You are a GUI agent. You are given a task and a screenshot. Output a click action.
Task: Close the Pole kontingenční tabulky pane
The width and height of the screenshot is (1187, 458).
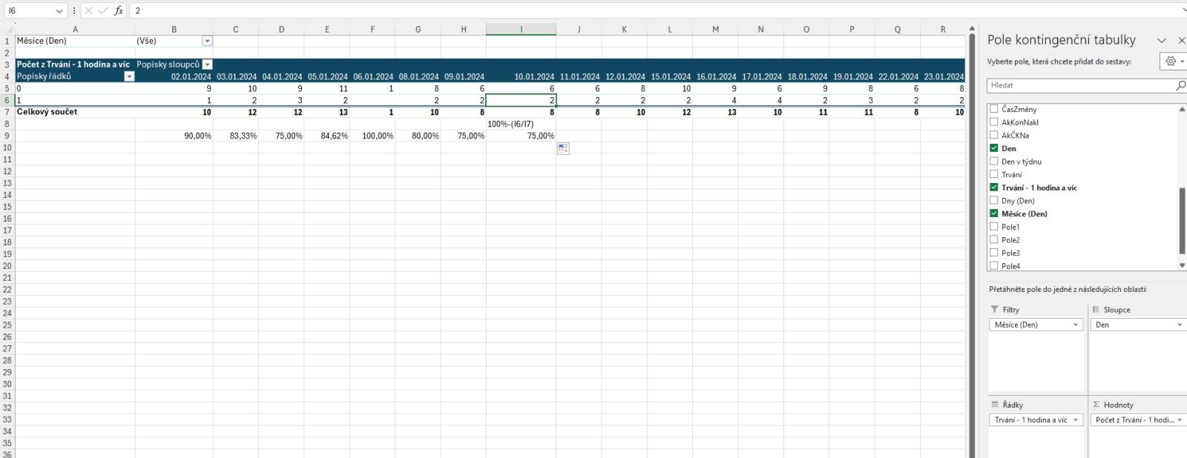[1182, 40]
